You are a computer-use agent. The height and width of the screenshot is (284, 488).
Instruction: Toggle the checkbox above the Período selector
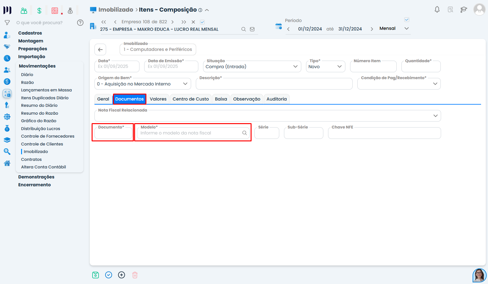[406, 20]
